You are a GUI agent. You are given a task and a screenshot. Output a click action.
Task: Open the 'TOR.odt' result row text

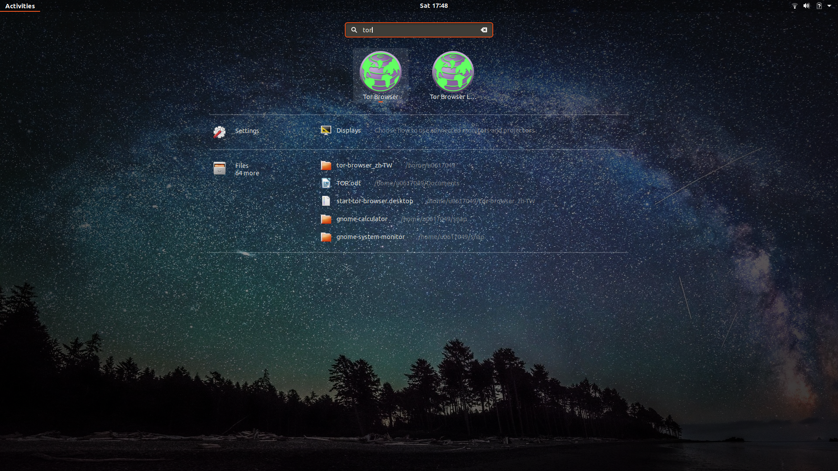pos(348,183)
